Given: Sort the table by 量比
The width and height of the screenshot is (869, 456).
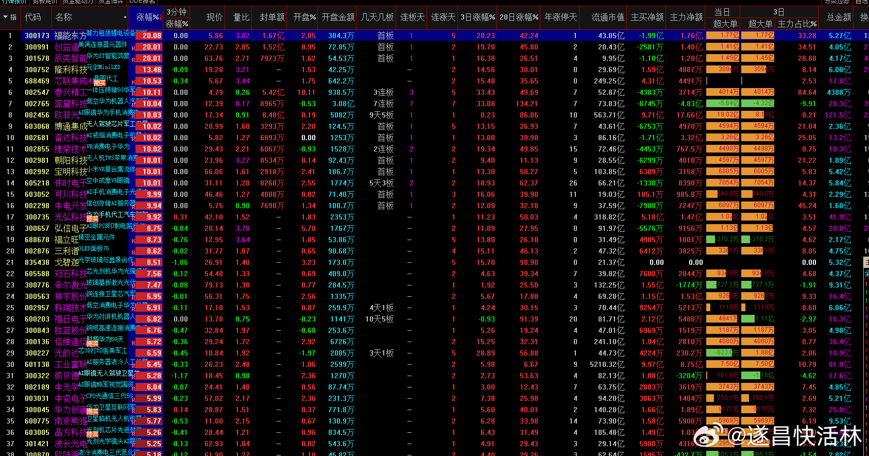Looking at the screenshot, I should coord(241,17).
